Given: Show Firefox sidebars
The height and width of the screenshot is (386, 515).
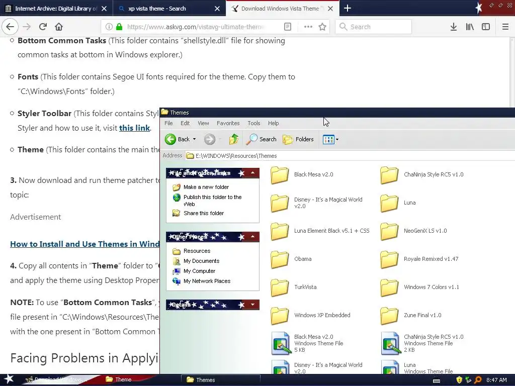Looking at the screenshot, I should coord(486,27).
